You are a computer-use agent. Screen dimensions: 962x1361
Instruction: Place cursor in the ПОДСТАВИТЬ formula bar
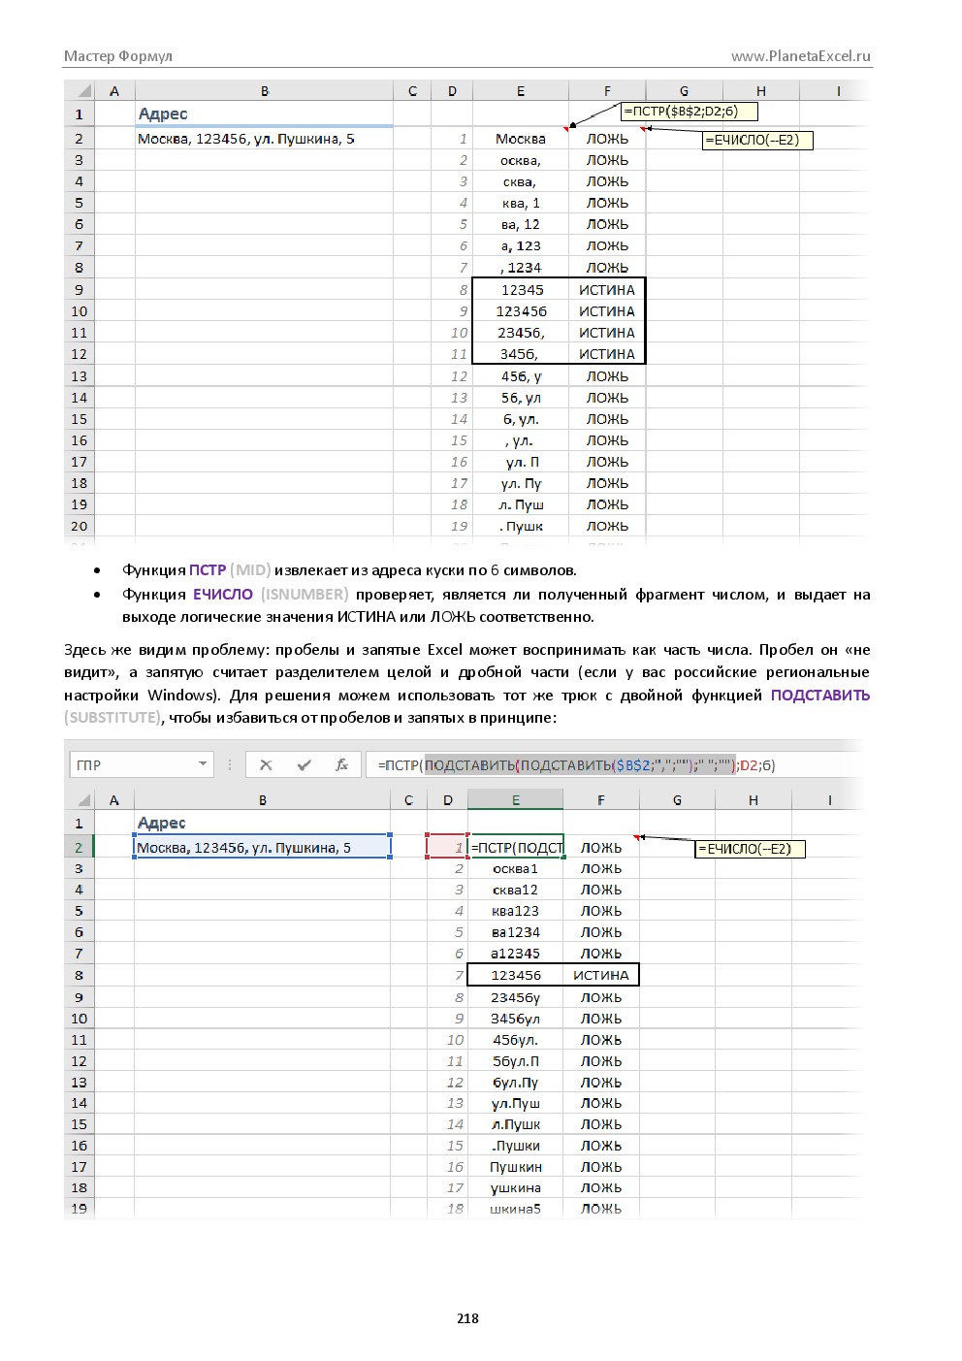coord(617,764)
